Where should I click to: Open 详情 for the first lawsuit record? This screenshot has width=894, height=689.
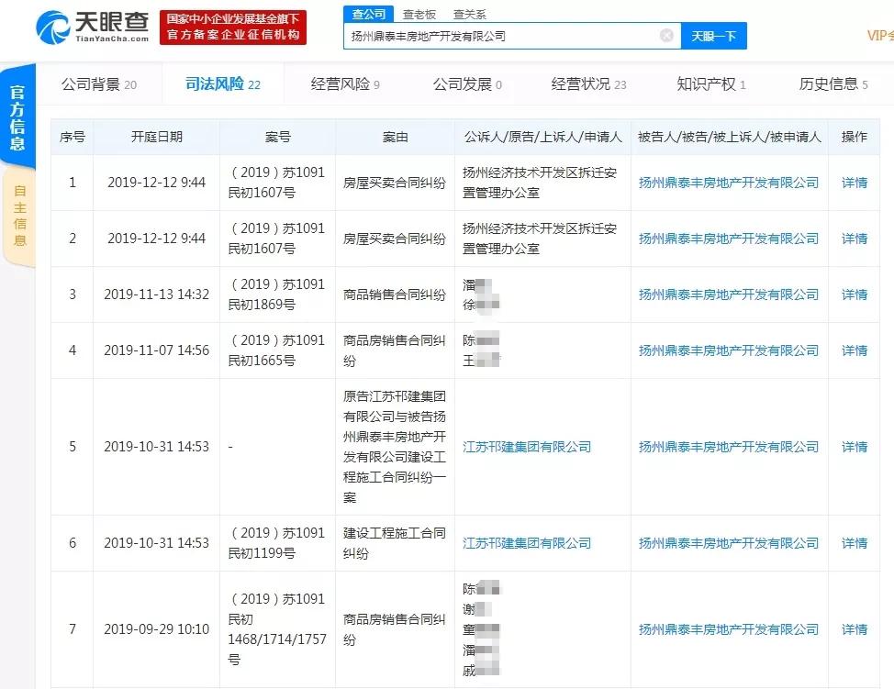(854, 182)
